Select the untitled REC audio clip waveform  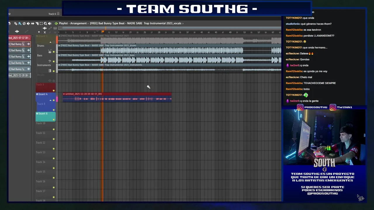click(x=117, y=99)
